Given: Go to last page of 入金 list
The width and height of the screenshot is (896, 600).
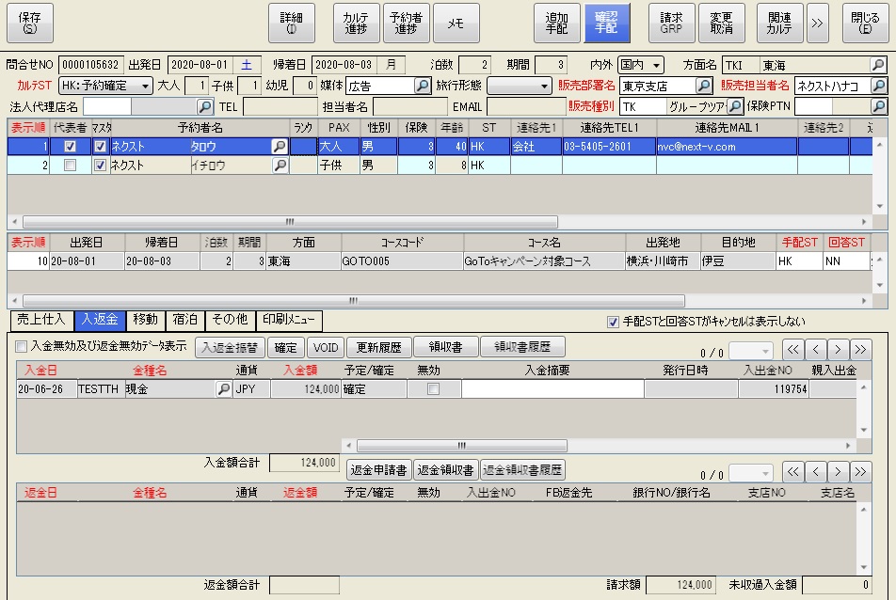Looking at the screenshot, I should pos(860,348).
